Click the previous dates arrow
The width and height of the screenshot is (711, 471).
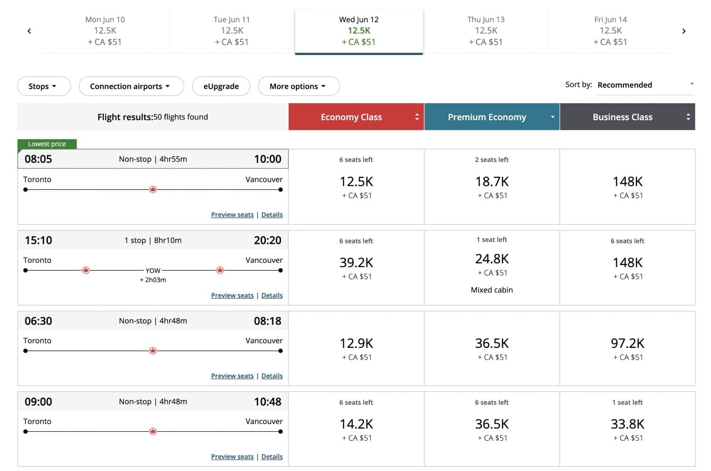tap(29, 31)
